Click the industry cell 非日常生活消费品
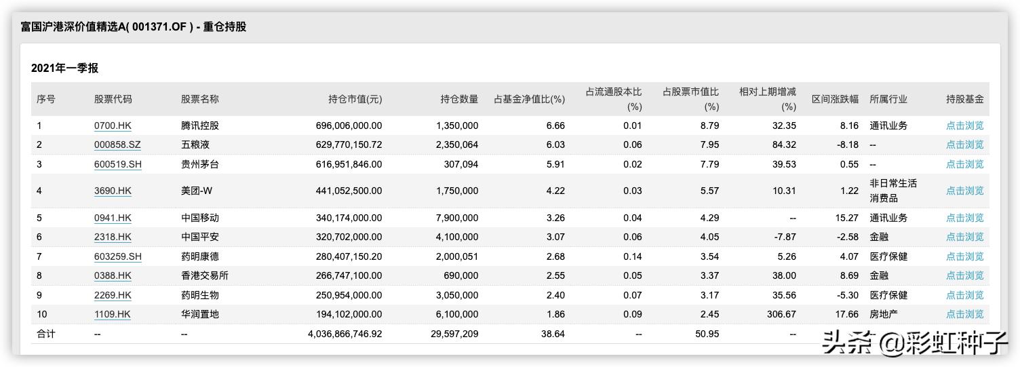Viewport: 1020px width, 367px height. (x=893, y=191)
